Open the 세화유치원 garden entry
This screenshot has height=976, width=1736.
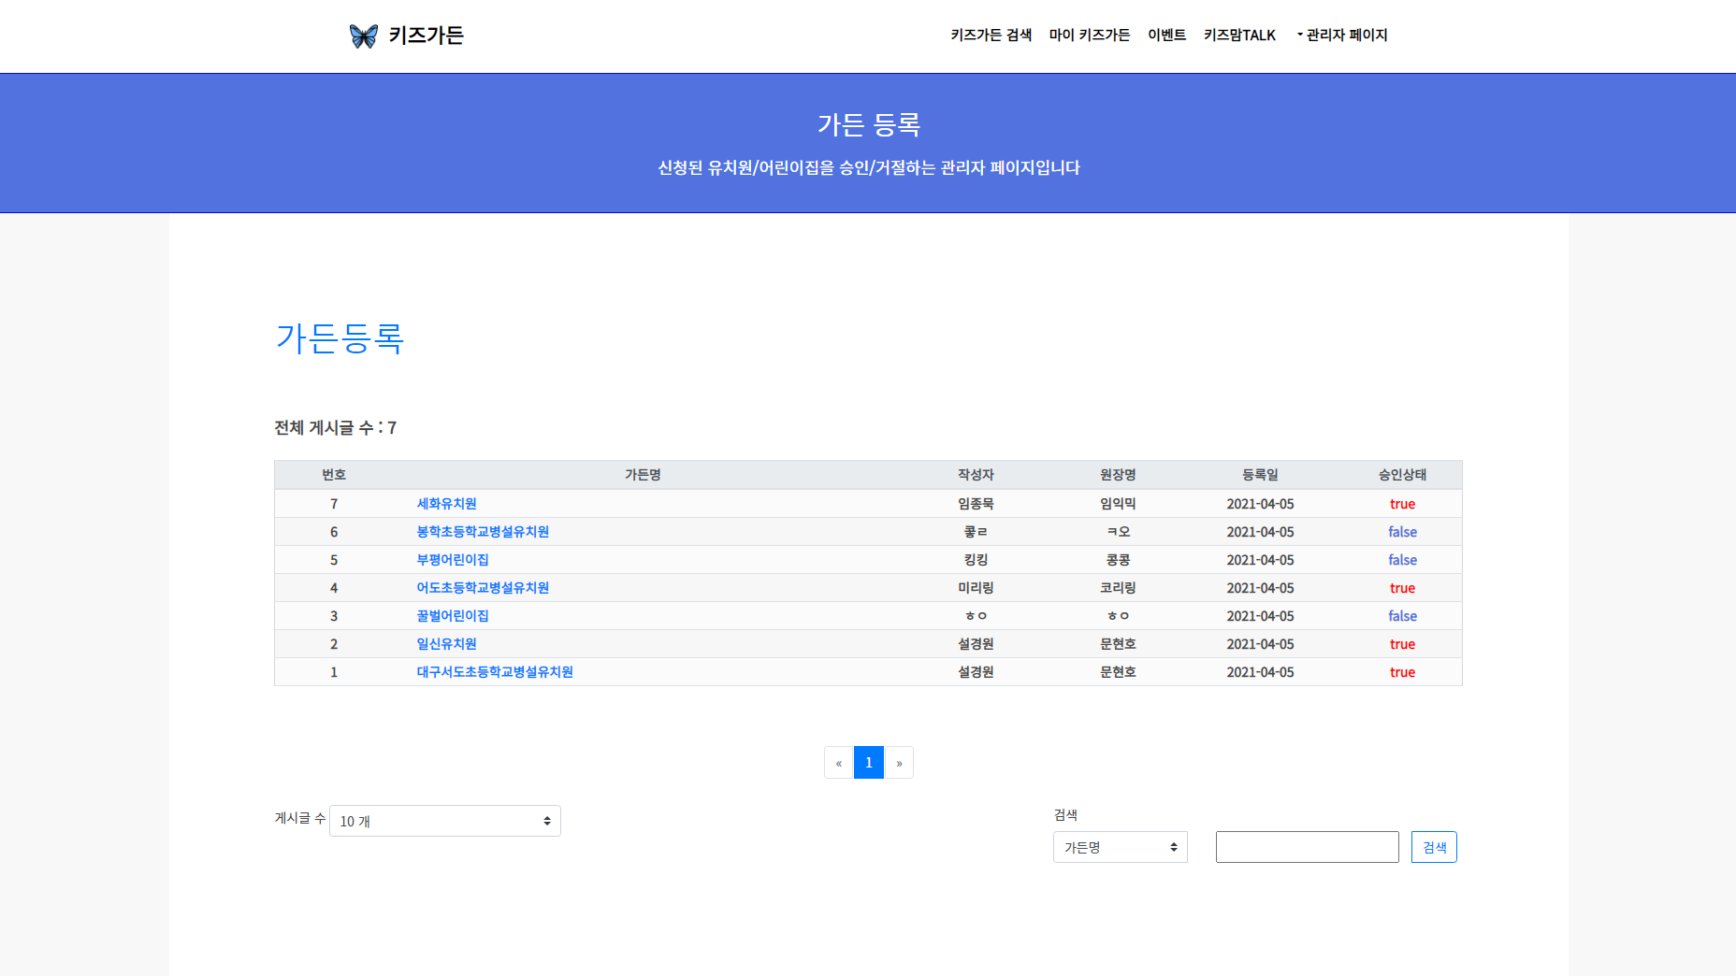(x=447, y=504)
